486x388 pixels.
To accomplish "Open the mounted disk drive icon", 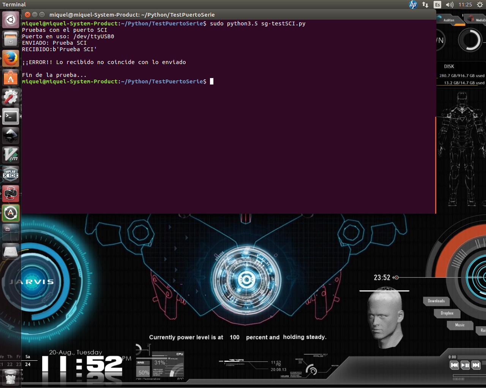I will pyautogui.click(x=11, y=252).
